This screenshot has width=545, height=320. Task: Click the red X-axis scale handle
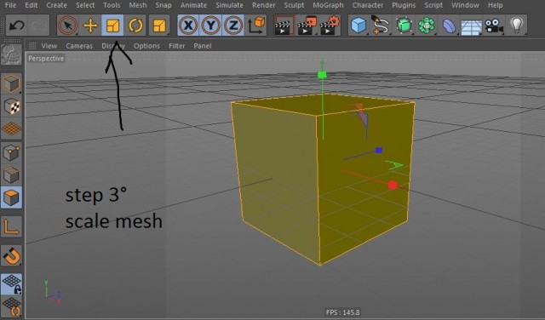click(x=393, y=186)
